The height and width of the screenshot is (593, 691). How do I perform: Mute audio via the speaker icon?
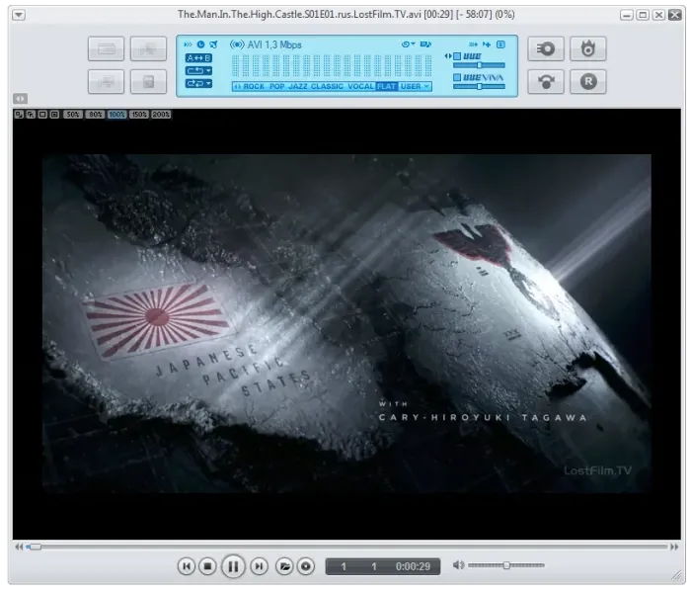click(x=458, y=565)
